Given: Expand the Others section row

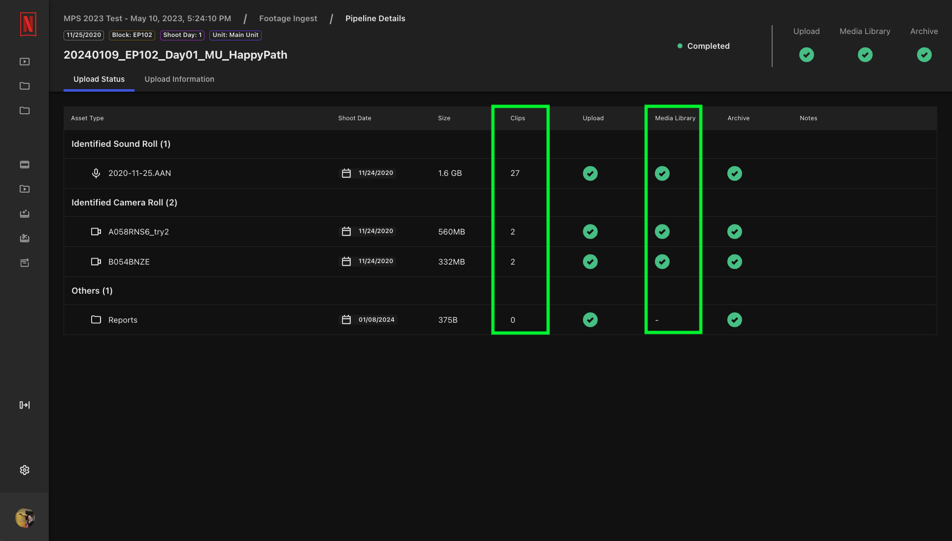Looking at the screenshot, I should click(92, 290).
